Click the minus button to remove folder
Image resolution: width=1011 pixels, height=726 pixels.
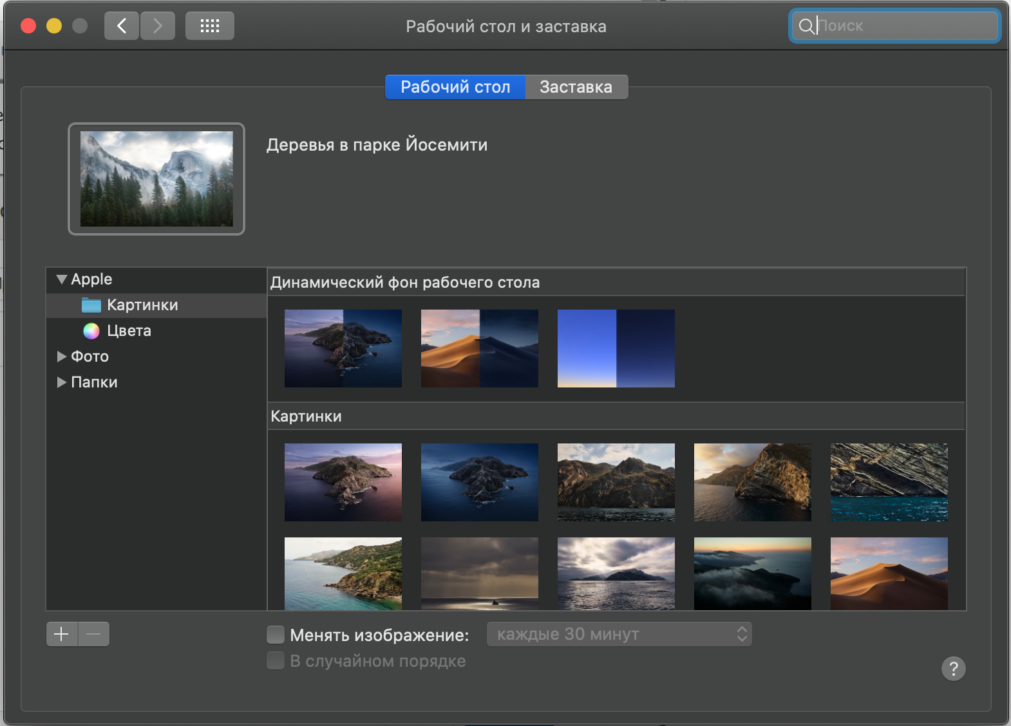94,634
